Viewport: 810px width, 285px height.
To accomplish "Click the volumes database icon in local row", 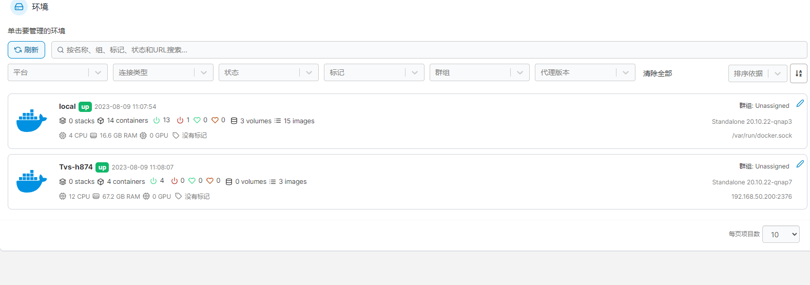I will coord(234,121).
